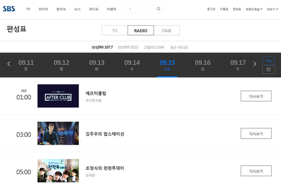Screen dimensions: 281x184
Task: Switch to TV schedule tab
Action: pyautogui.click(x=115, y=30)
